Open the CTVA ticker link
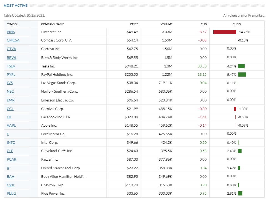This screenshot has width=269, height=201. pyautogui.click(x=11, y=49)
